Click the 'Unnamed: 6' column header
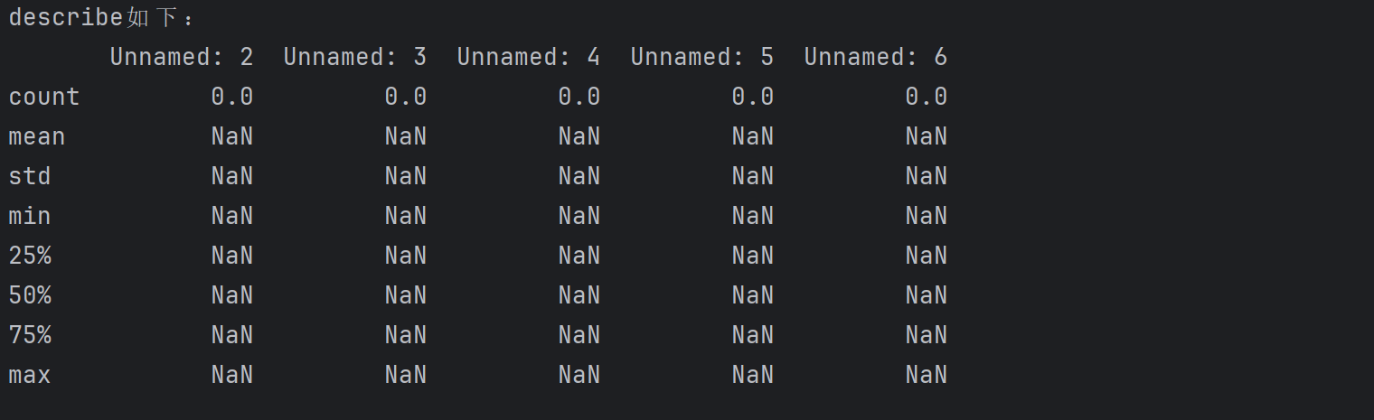Image resolution: width=1374 pixels, height=420 pixels. pos(876,57)
